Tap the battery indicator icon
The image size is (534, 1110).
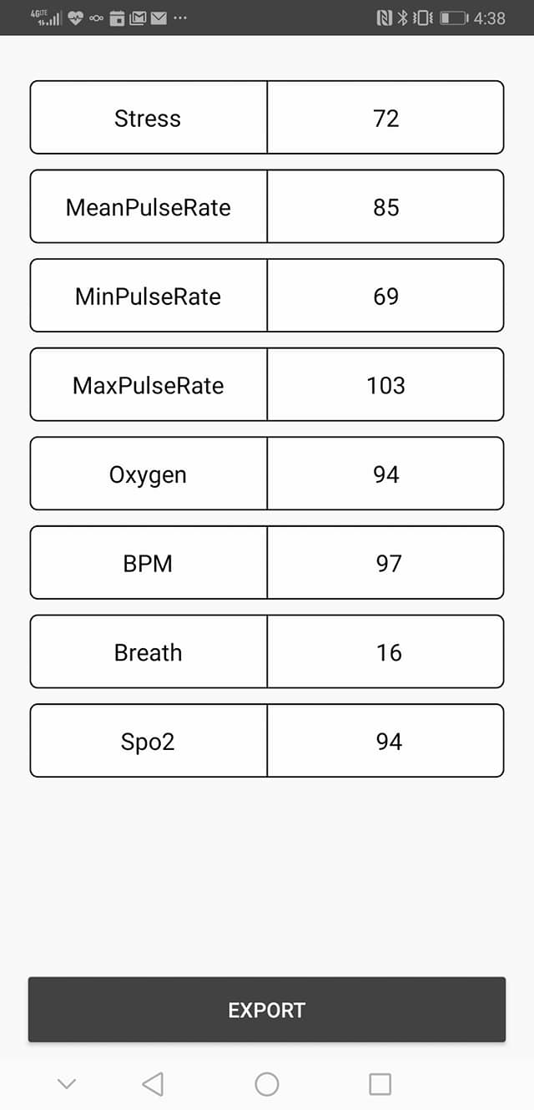click(454, 18)
